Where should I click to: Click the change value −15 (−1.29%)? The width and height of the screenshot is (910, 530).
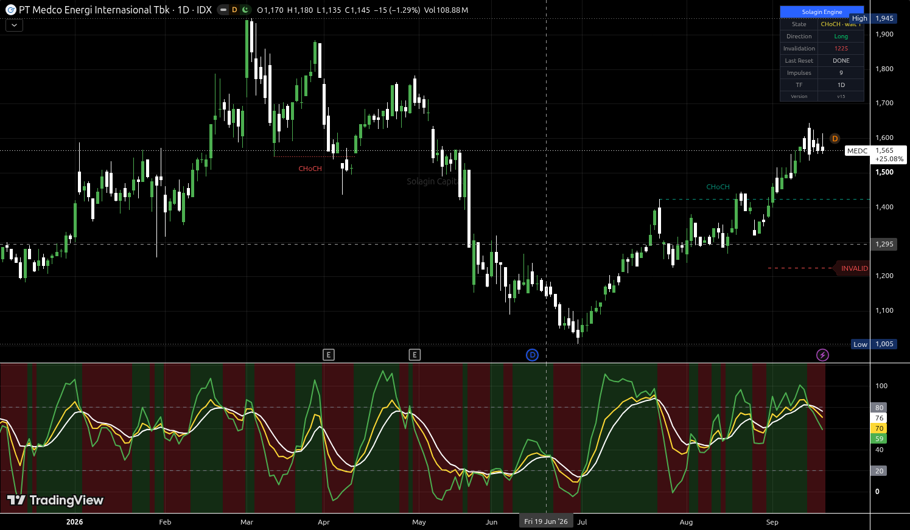click(x=397, y=10)
